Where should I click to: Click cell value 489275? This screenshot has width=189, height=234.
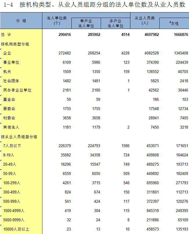152,164
